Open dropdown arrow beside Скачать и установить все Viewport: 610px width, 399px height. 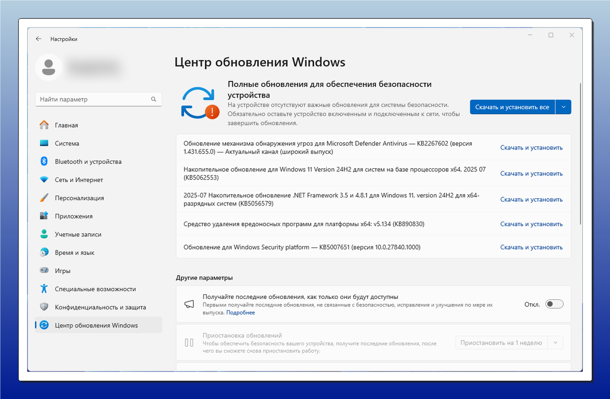point(563,107)
